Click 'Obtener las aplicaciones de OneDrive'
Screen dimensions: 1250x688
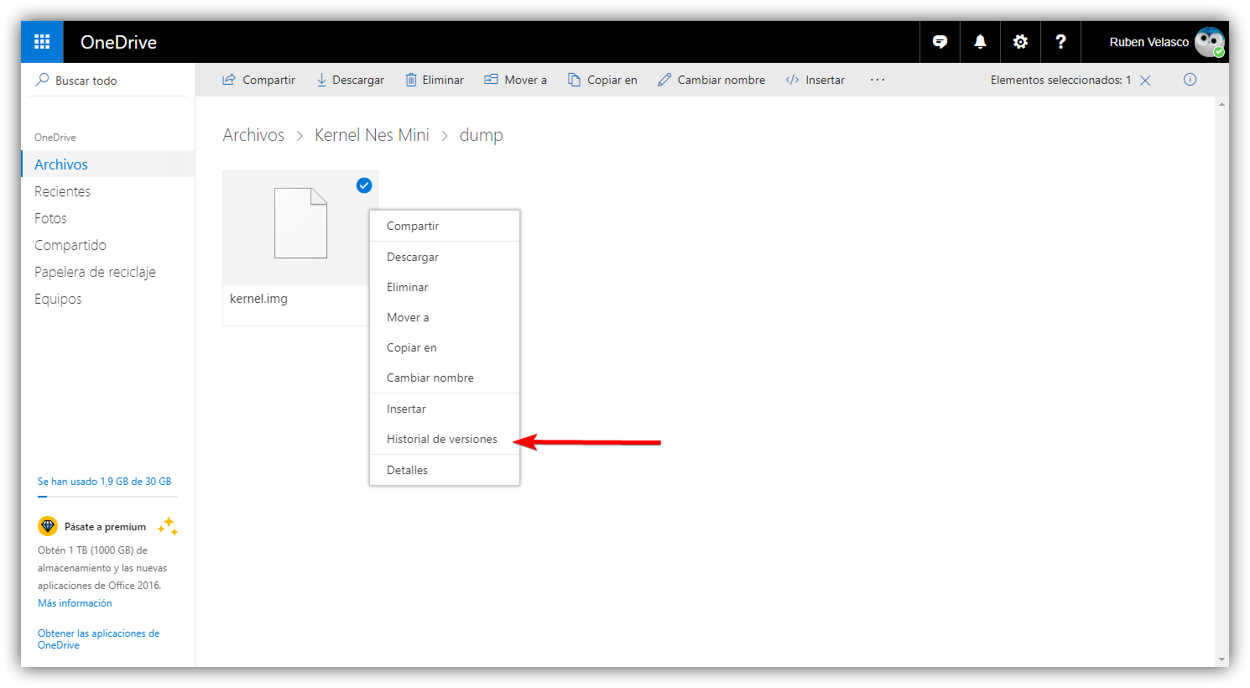pos(98,638)
